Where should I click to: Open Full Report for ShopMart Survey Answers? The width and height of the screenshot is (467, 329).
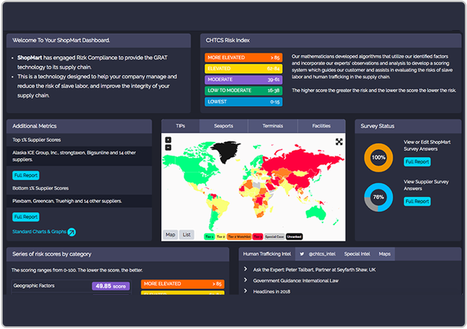tap(417, 162)
